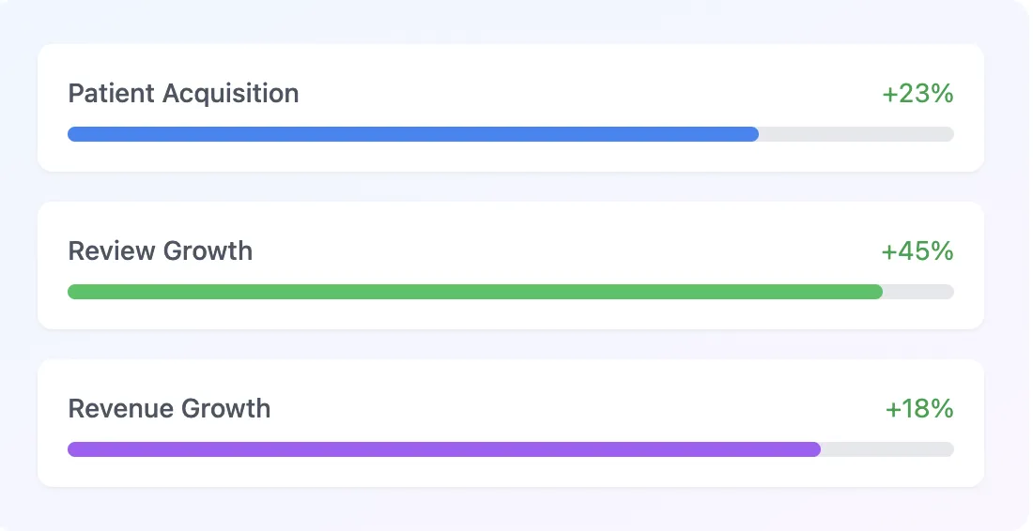
Task: Click the blue Patient Acquisition progress bar
Action: click(413, 134)
